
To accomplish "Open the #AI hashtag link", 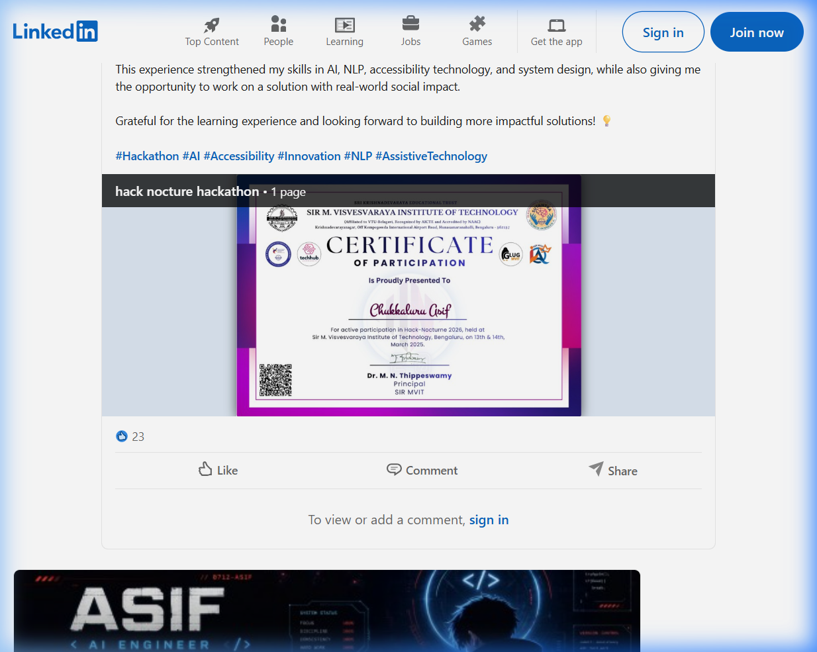I will point(191,156).
